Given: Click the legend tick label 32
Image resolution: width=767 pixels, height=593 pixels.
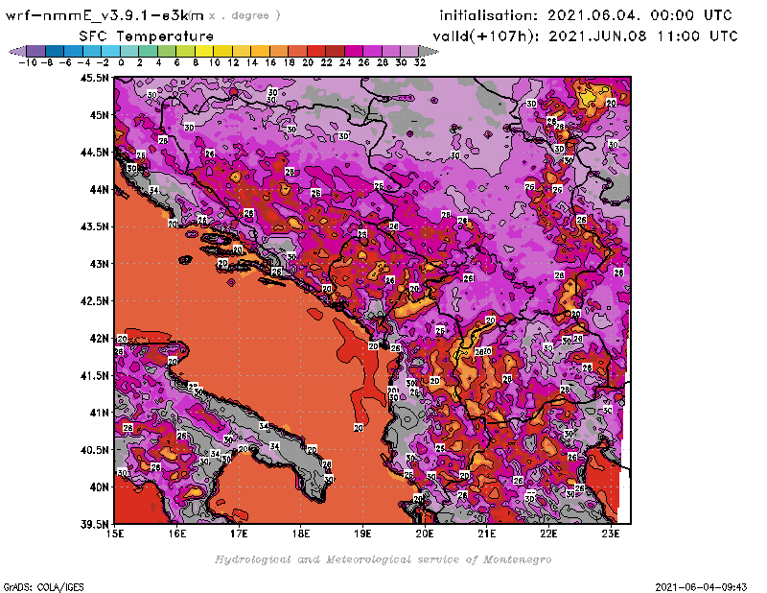Looking at the screenshot, I should (420, 62).
